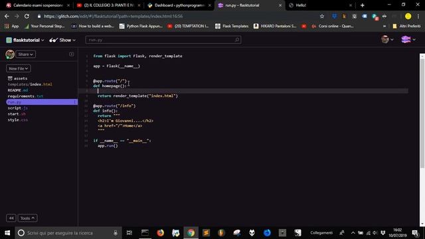Open Chrome from taskbar

pos(191,233)
